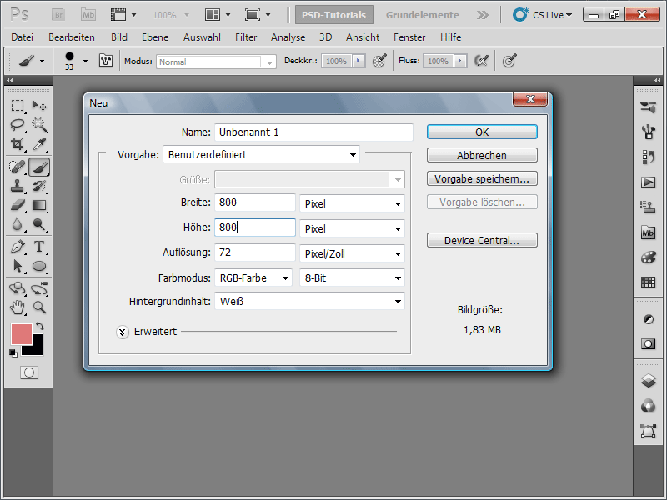Select the History Brush tool
667x500 pixels.
39,186
